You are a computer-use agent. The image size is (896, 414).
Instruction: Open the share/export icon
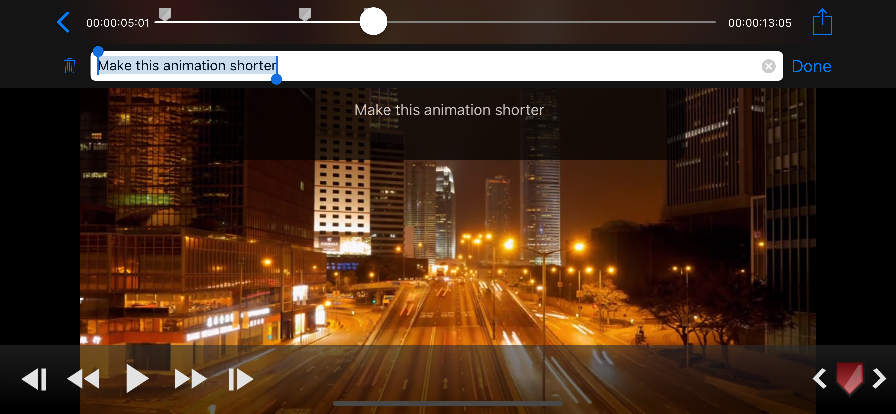tap(822, 22)
